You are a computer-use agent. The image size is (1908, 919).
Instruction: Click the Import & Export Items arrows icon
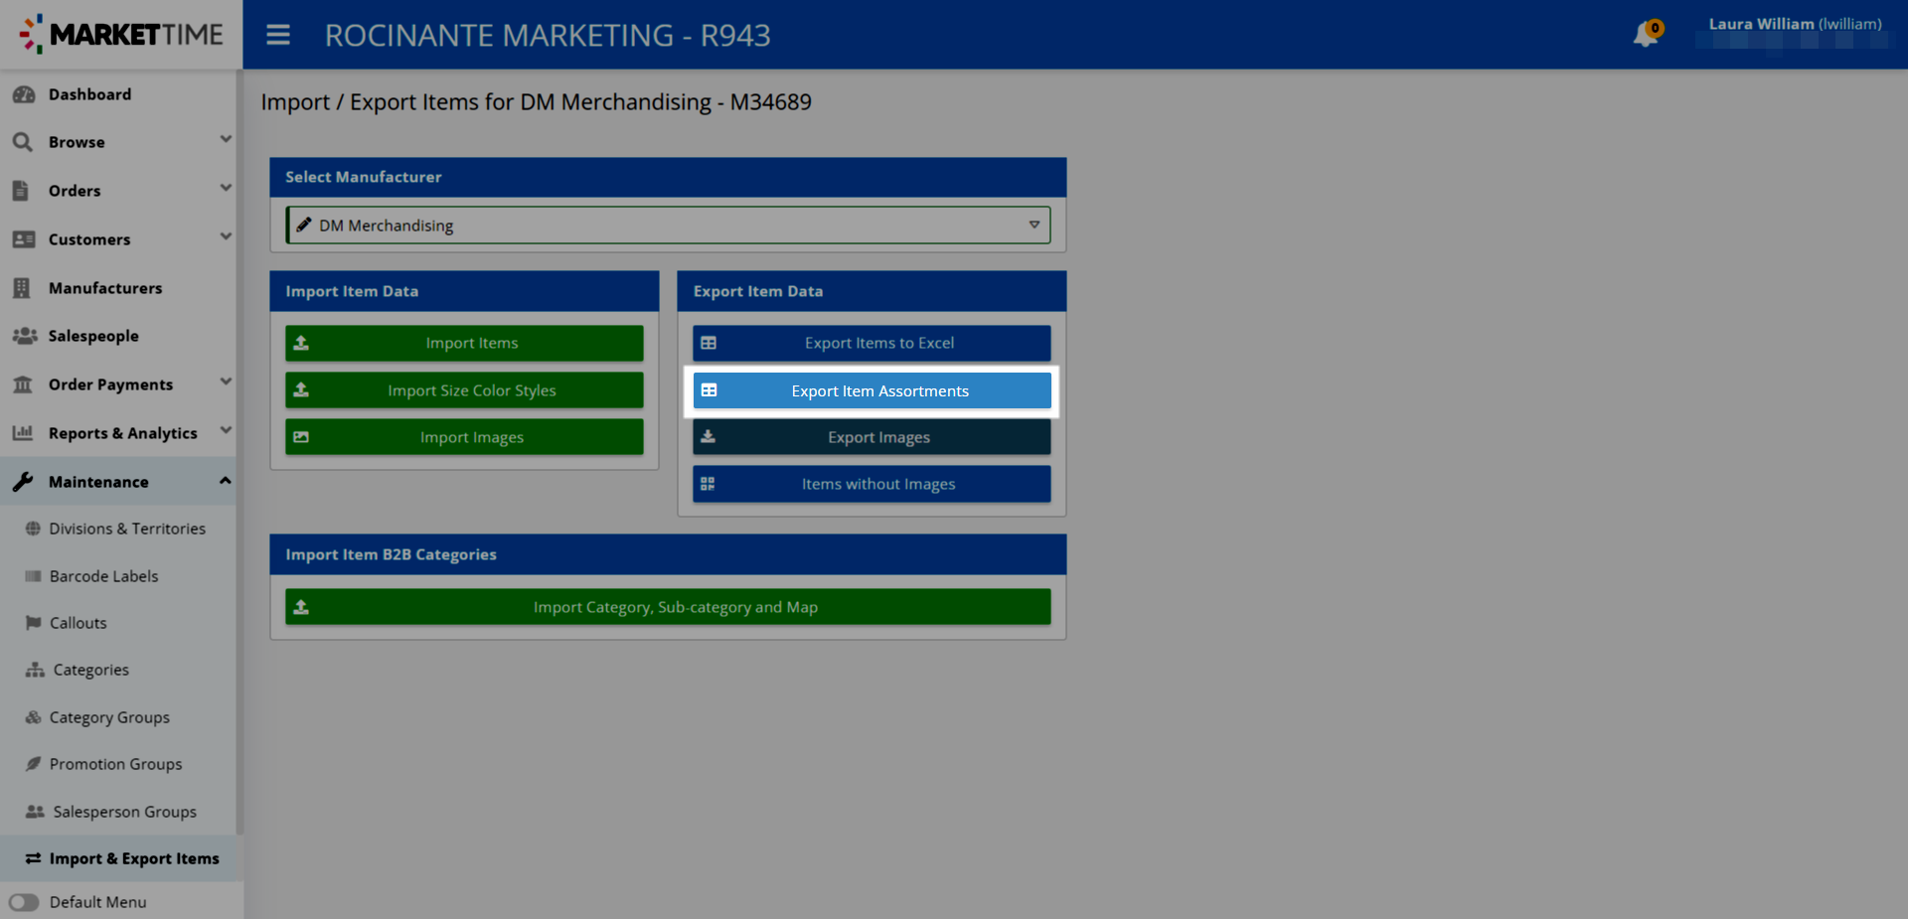tap(33, 858)
